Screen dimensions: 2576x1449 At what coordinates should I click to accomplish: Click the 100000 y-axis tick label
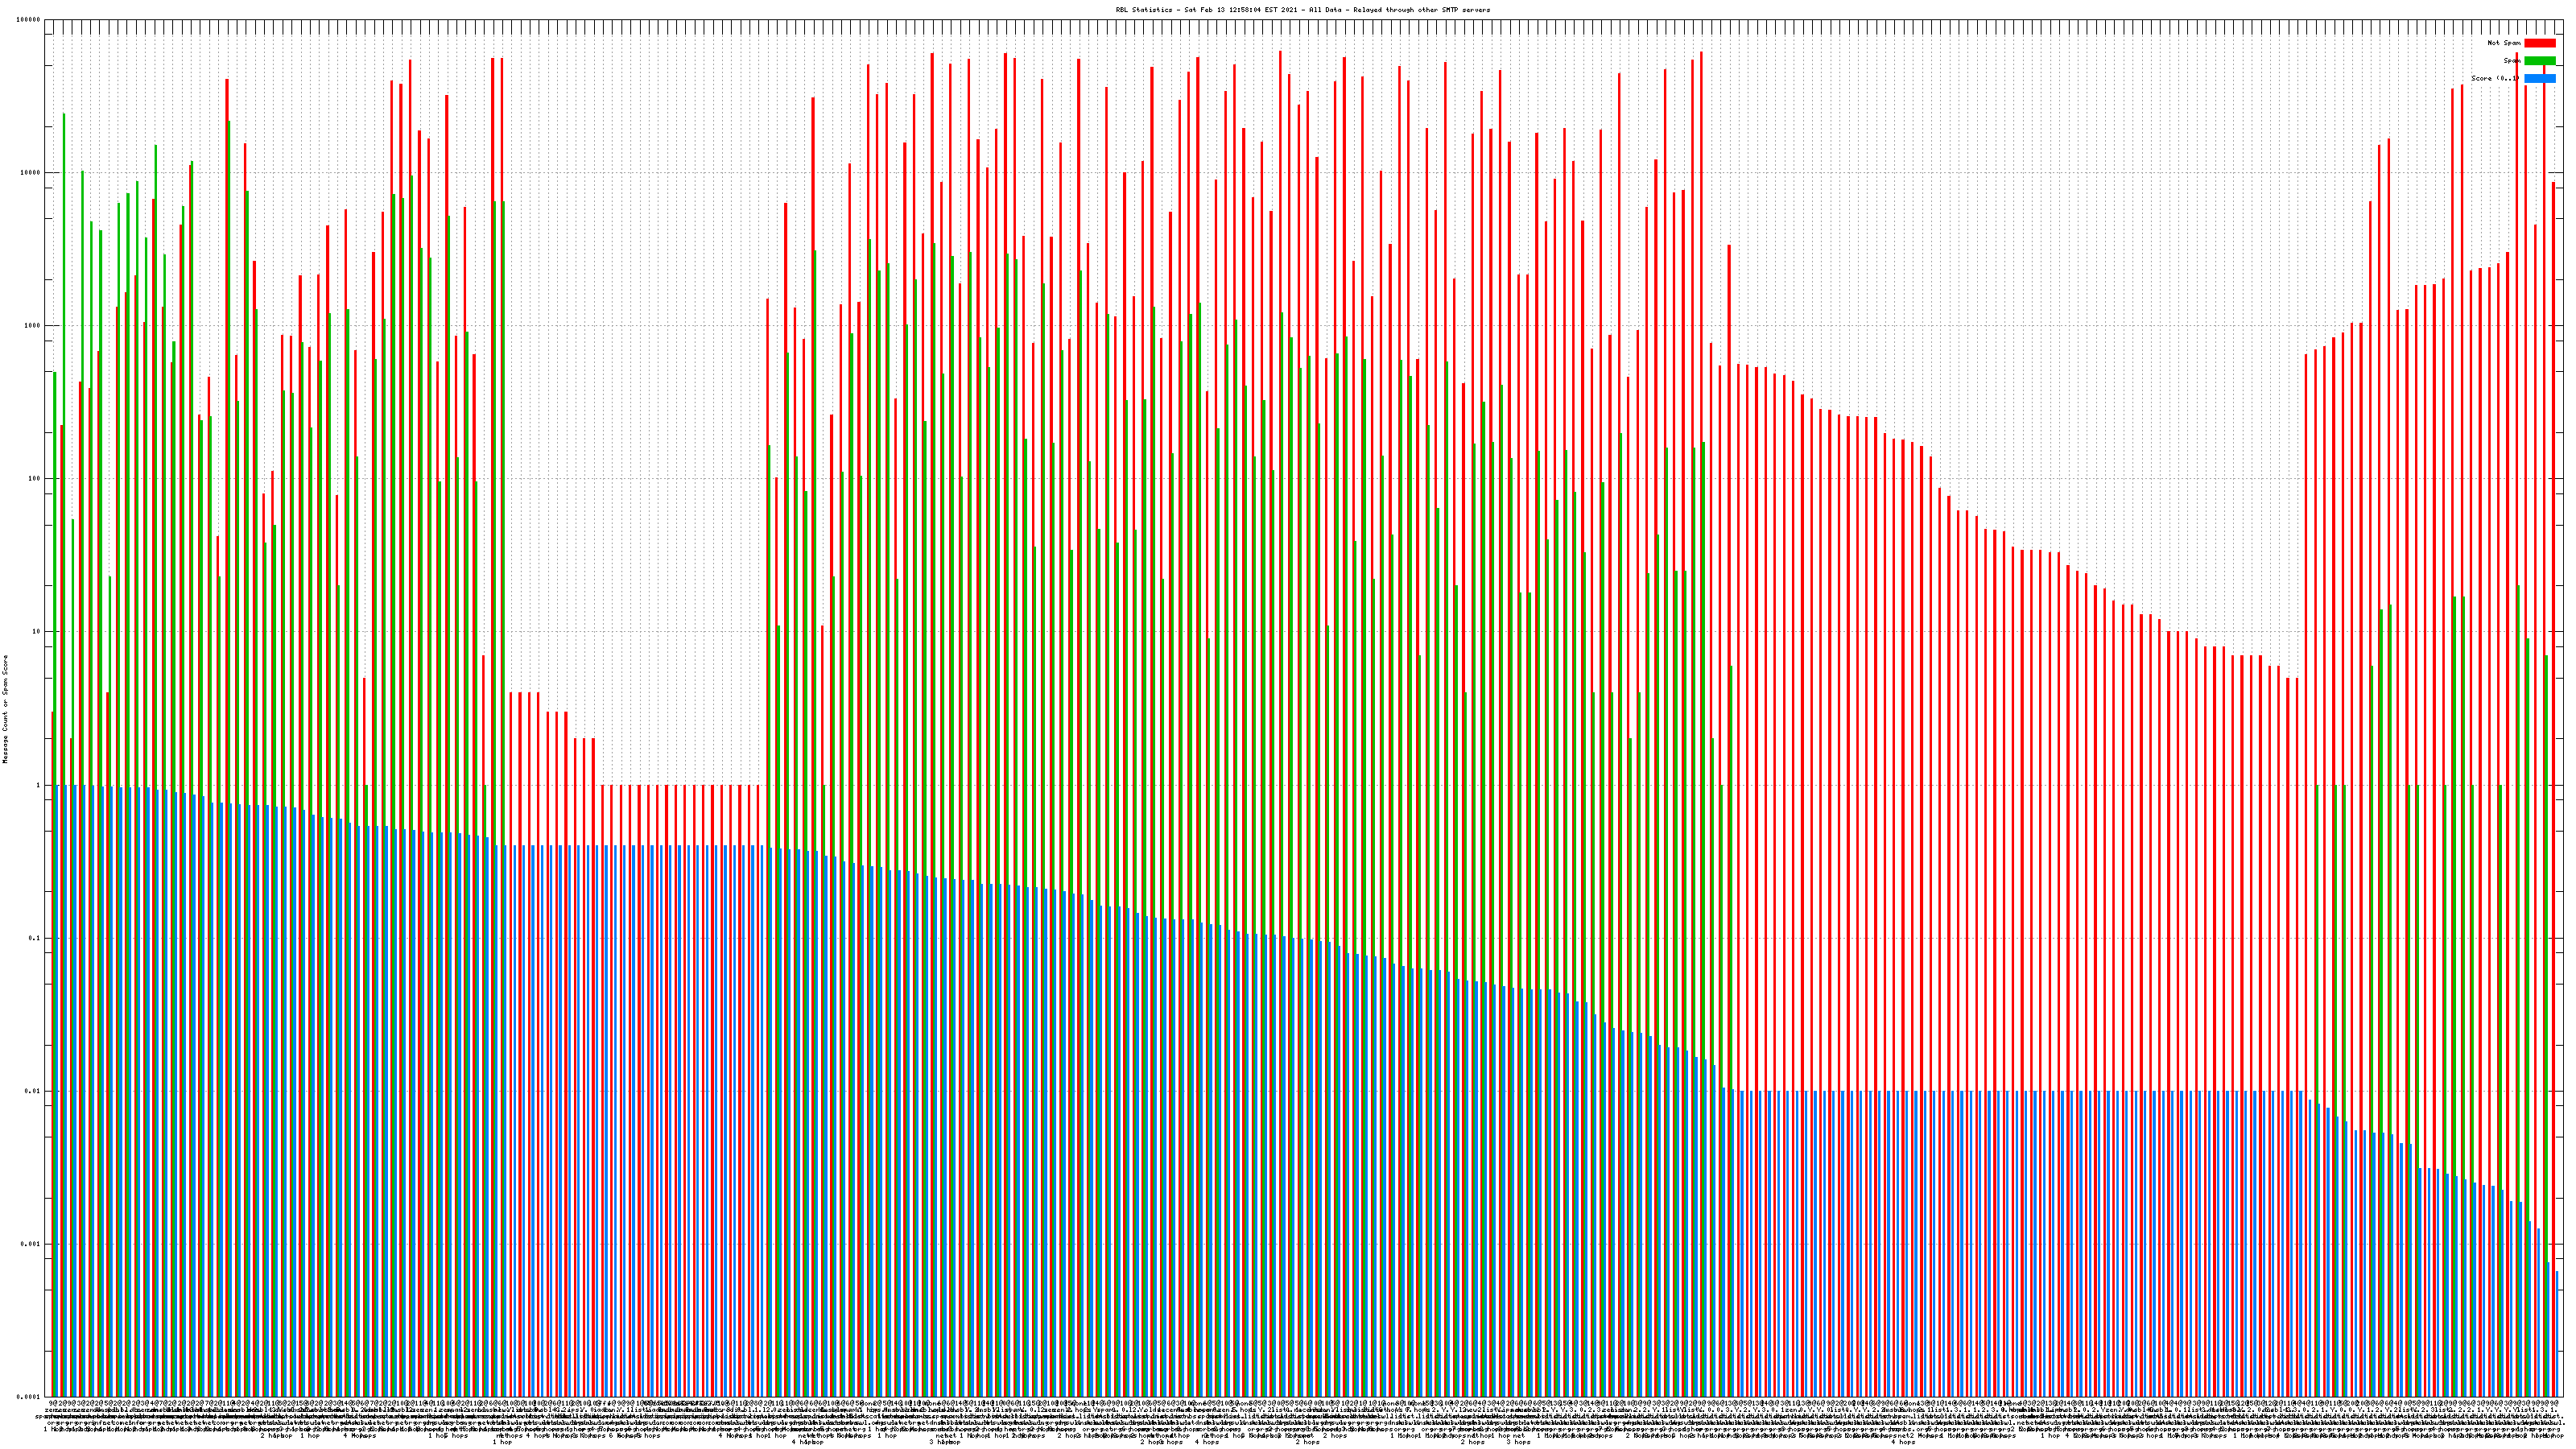[x=29, y=20]
